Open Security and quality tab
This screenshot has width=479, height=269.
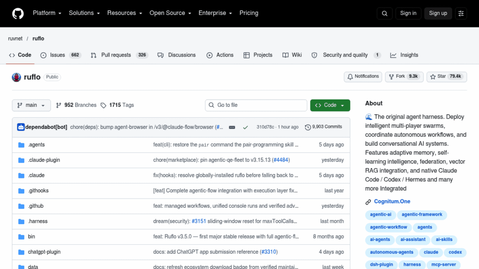tap(346, 55)
